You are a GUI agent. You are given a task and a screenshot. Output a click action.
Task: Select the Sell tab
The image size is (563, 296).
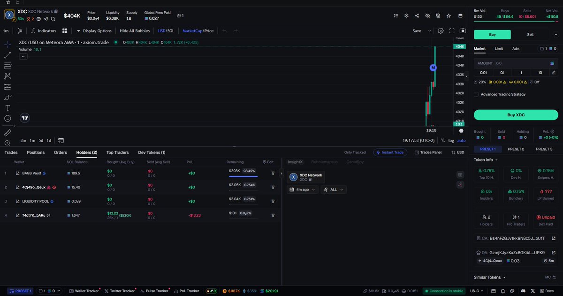click(x=530, y=34)
